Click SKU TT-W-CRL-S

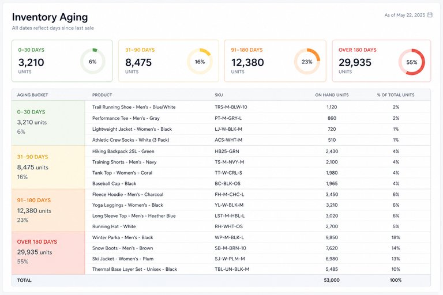tap(228, 173)
